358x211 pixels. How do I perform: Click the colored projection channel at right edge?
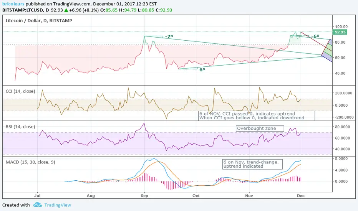pos(327,50)
